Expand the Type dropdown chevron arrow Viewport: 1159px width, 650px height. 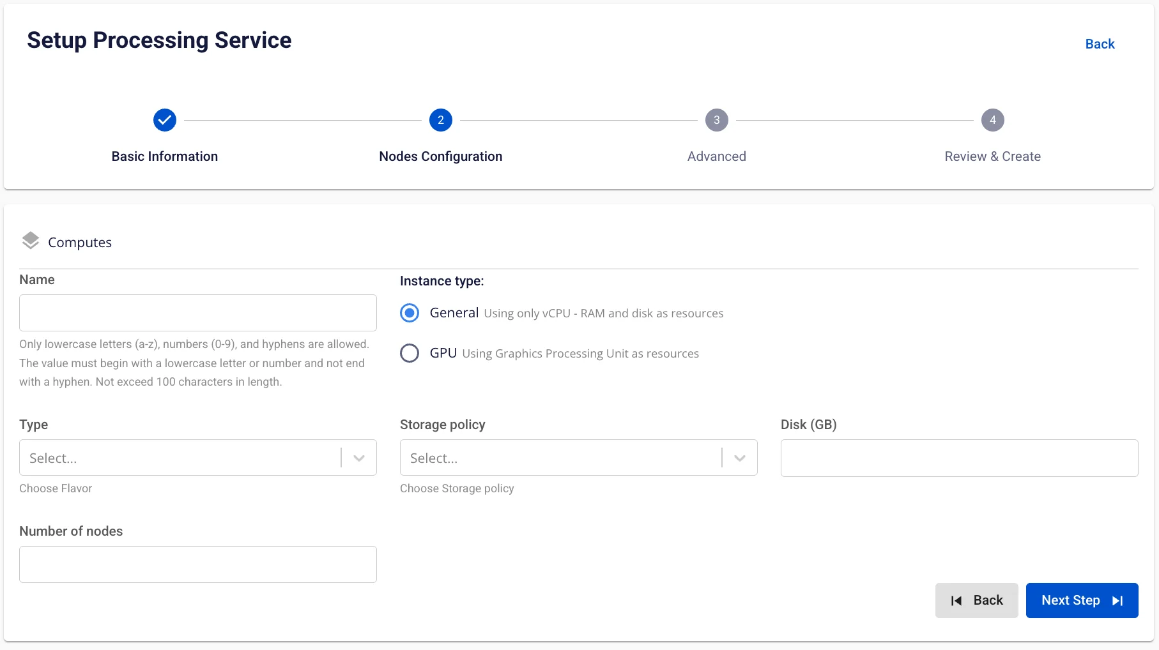(x=359, y=458)
